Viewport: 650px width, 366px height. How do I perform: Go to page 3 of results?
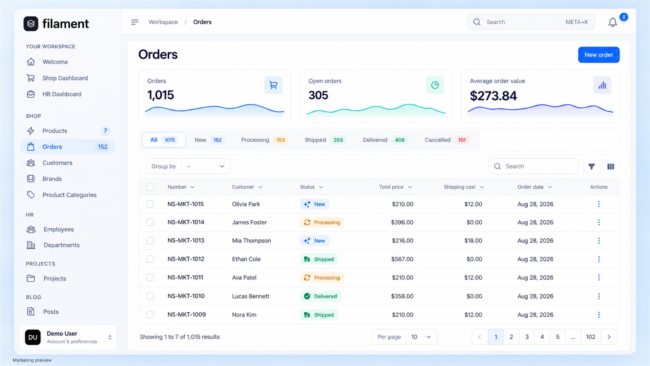click(x=527, y=337)
